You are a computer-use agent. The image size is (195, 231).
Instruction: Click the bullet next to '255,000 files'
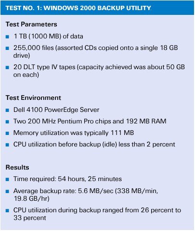[7, 48]
